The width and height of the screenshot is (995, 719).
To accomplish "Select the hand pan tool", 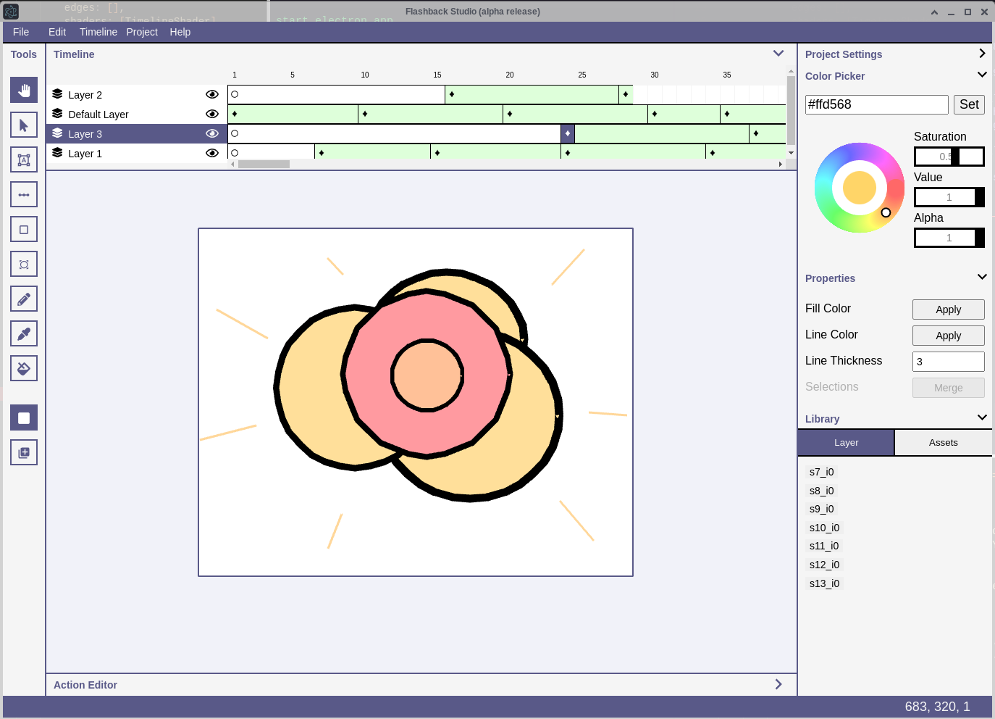I will click(24, 90).
